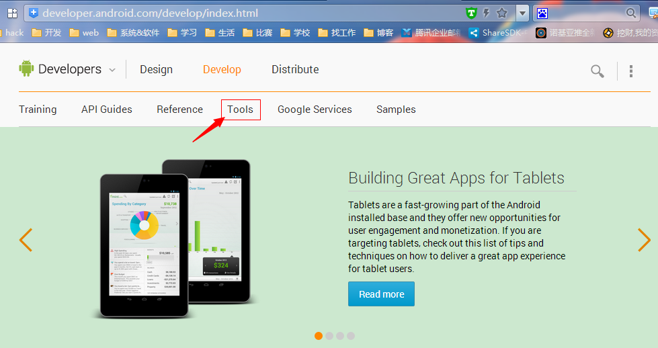Open the ShareSDK bookmark
Image resolution: width=658 pixels, height=348 pixels.
(498, 33)
